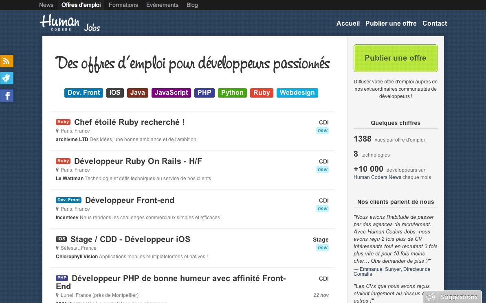Click the Dev. Front badge beside Front-end offer
Screen dimensions: 486x303
[x=68, y=200]
